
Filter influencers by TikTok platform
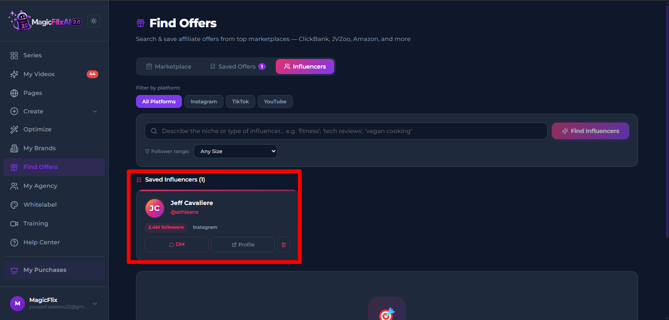click(x=241, y=102)
